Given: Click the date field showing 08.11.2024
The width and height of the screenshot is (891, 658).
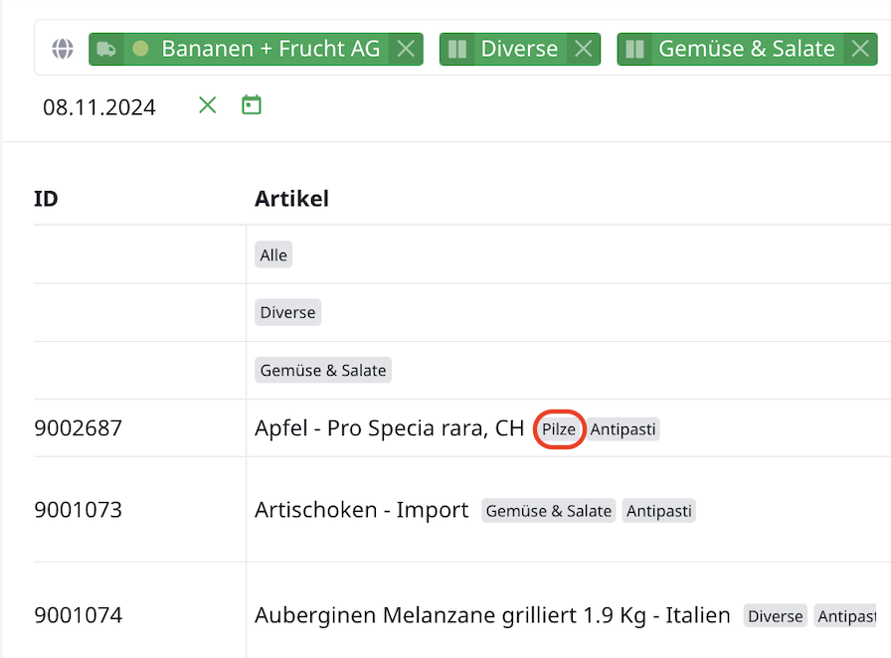Looking at the screenshot, I should (99, 107).
